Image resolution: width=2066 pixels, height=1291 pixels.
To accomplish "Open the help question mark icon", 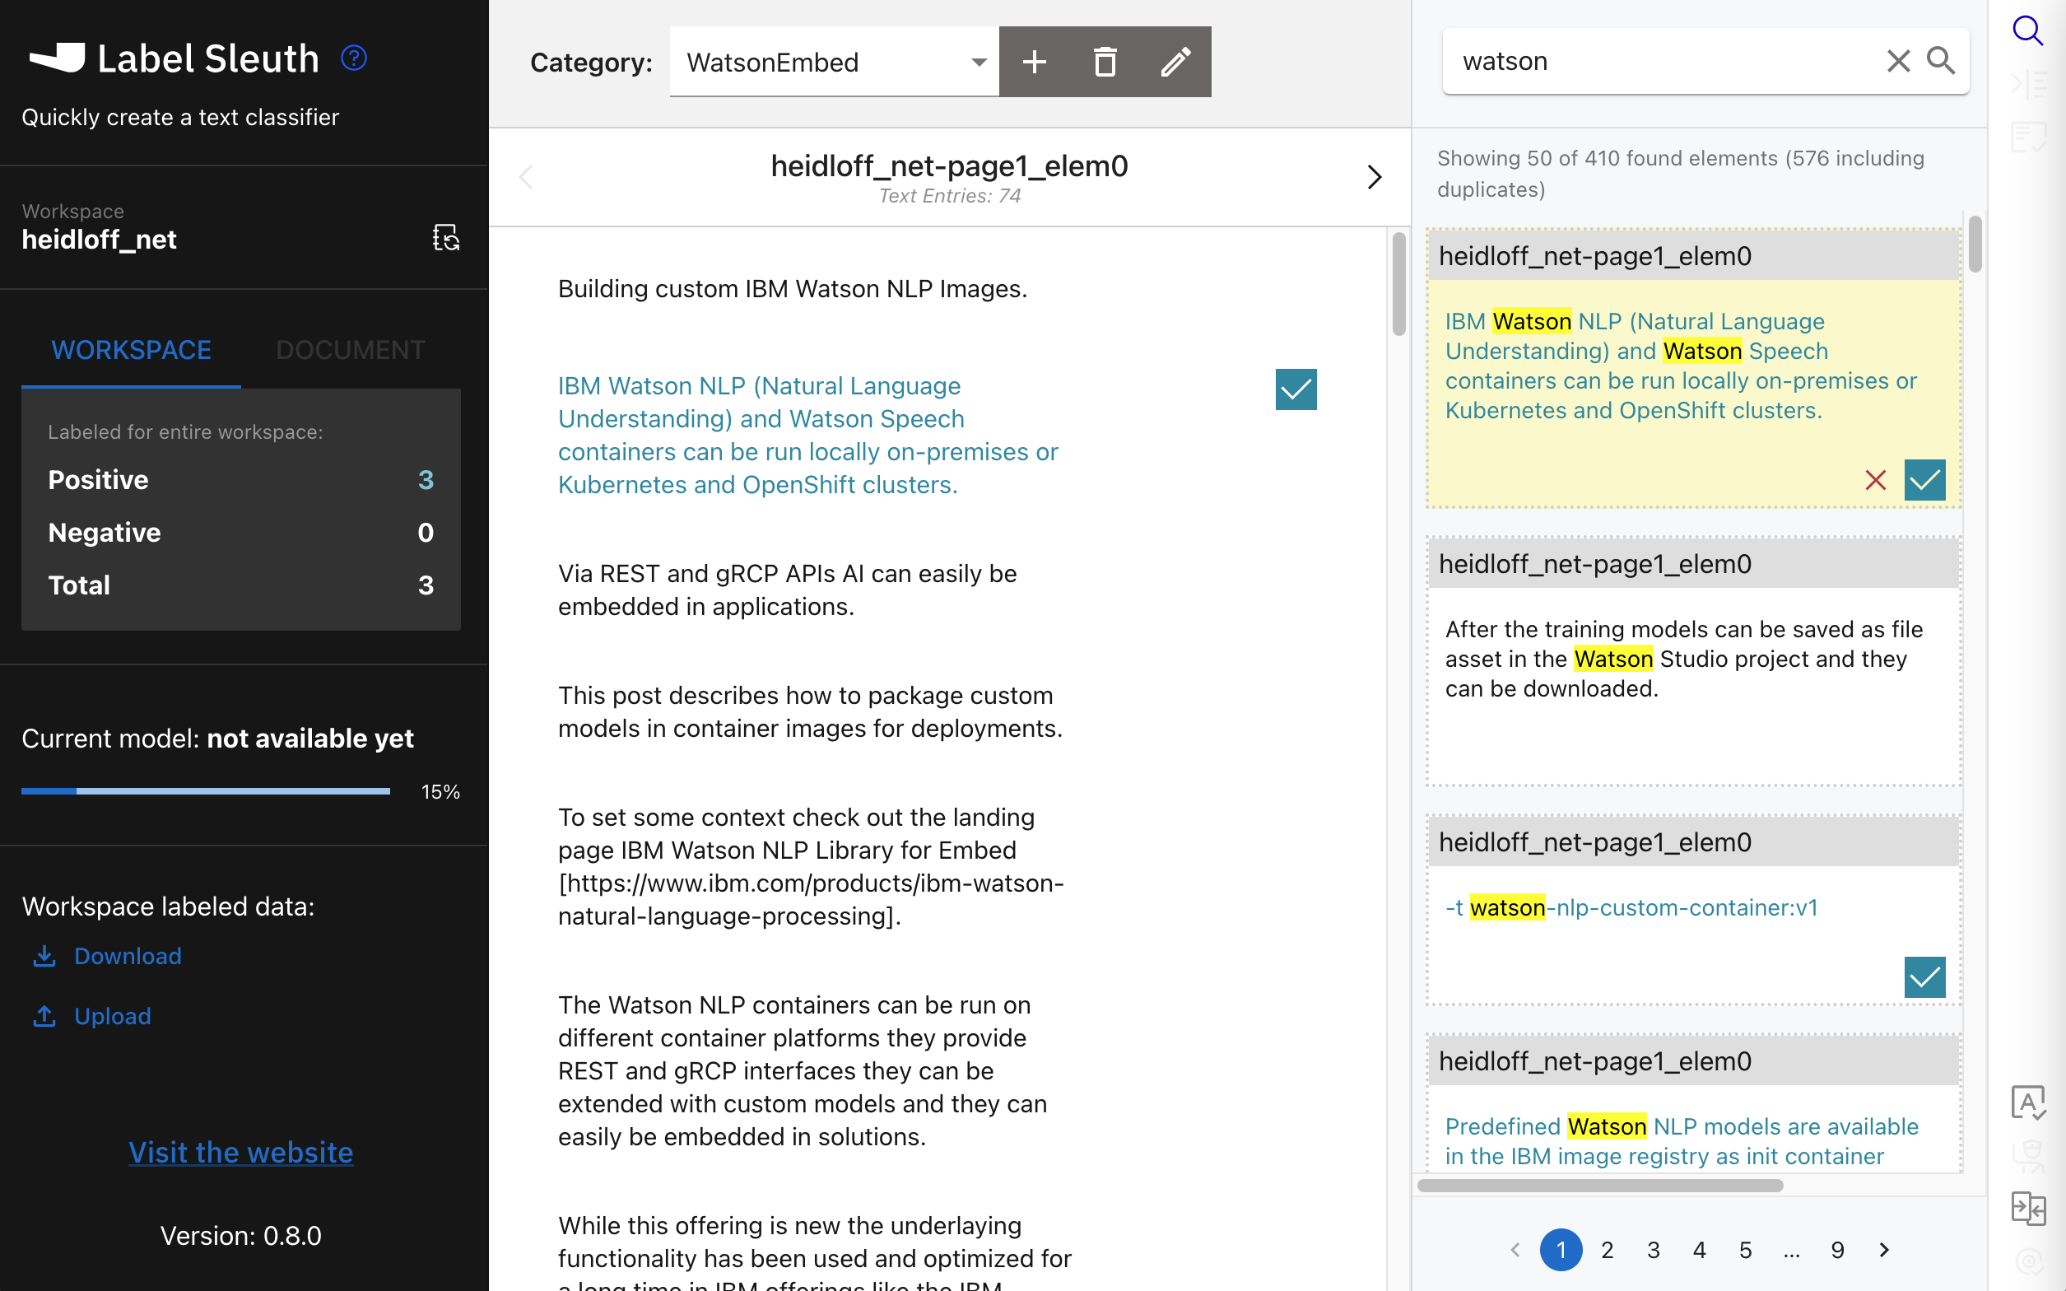I will pos(353,58).
